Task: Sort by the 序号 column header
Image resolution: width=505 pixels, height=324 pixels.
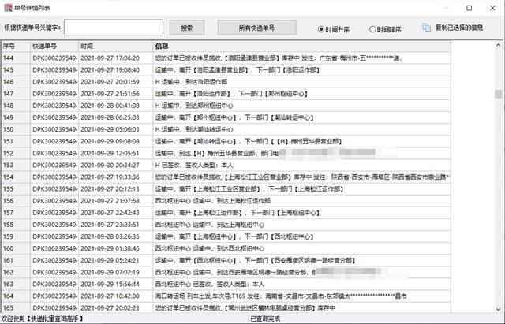Action: [x=16, y=46]
